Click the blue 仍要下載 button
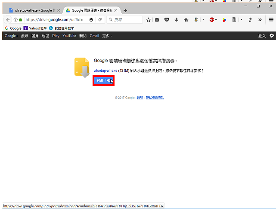Image resolution: width=276 pixels, height=209 pixels. (103, 80)
